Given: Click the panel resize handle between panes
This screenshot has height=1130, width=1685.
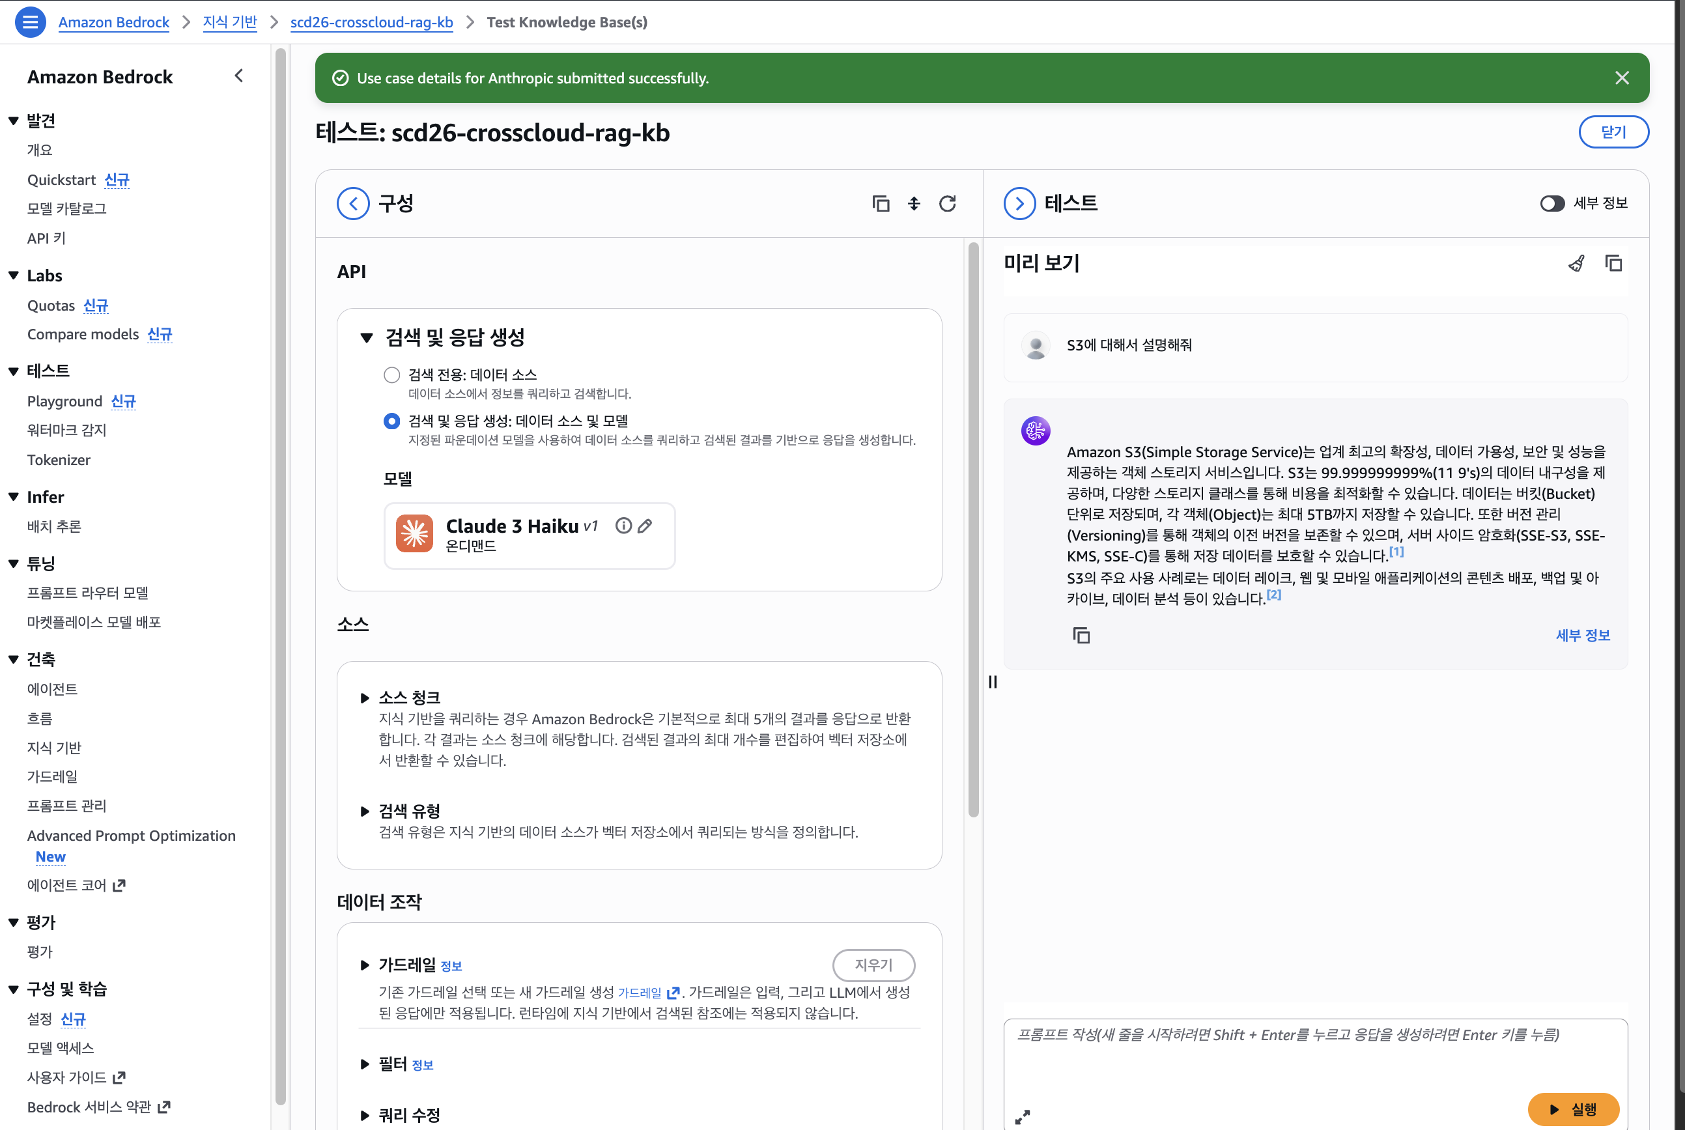Looking at the screenshot, I should coord(993,682).
